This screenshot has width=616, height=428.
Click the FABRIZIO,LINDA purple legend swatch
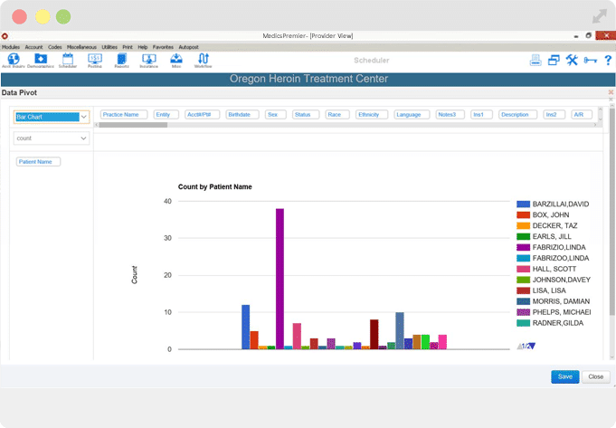point(522,247)
